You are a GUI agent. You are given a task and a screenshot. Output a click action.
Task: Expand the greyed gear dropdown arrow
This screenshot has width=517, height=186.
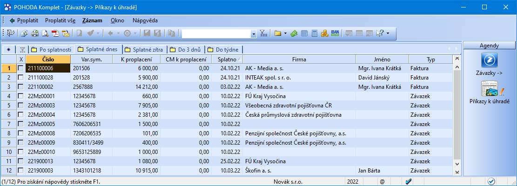coord(134,33)
